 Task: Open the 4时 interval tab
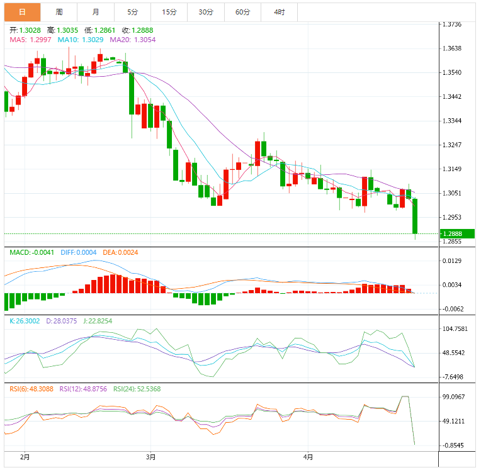click(x=279, y=12)
